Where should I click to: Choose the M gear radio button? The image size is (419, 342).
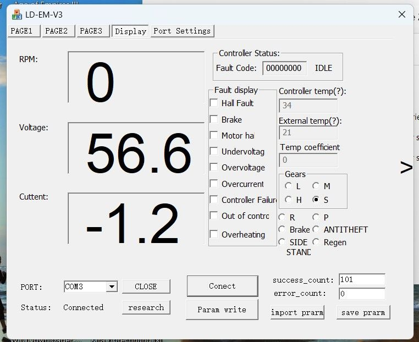point(316,186)
